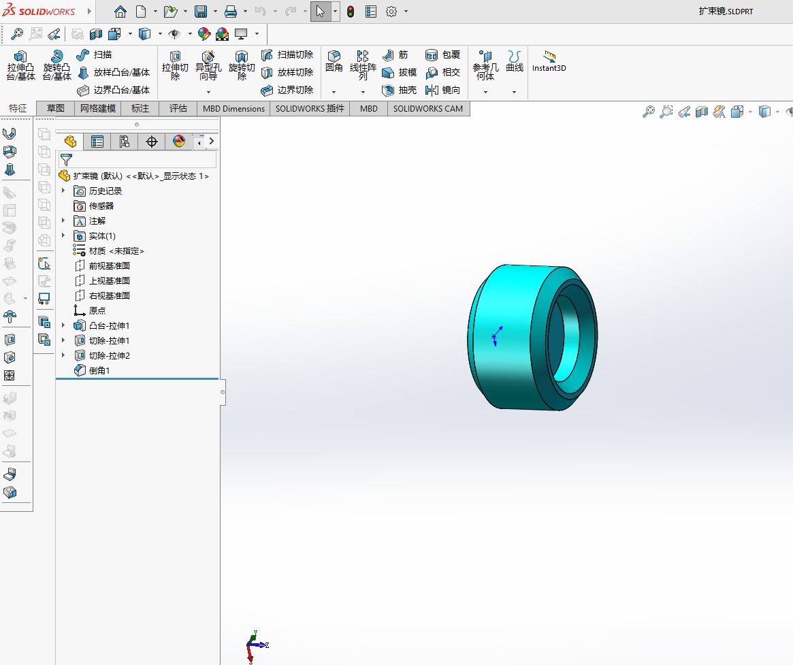
Task: Click the Extruded Boss/Base (拉伸凸台/基体) tool
Action: click(20, 65)
